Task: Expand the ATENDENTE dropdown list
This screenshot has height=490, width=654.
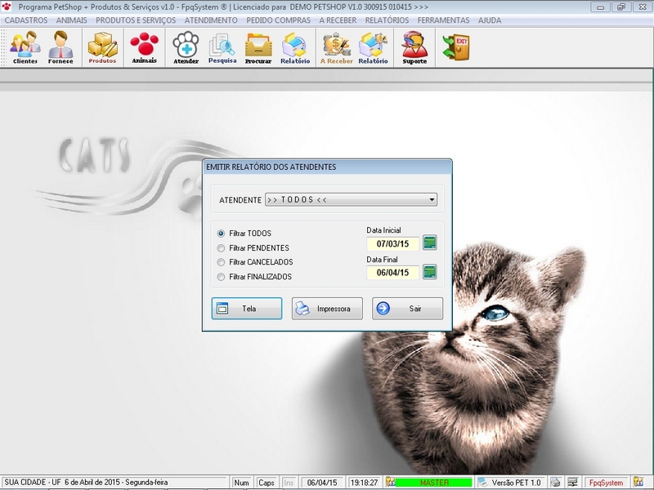Action: [x=432, y=199]
